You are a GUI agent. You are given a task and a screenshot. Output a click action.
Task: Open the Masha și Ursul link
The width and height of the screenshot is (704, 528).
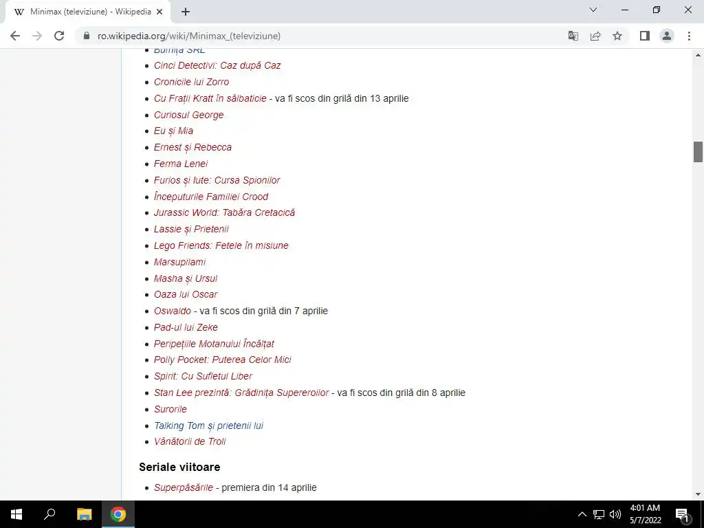tap(186, 278)
